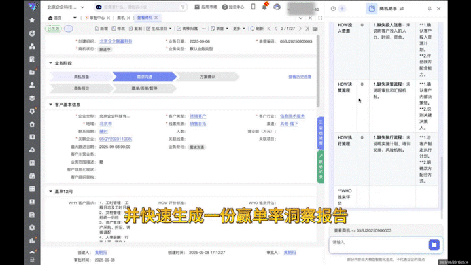Collapse the 业务阶段 section

point(51,63)
